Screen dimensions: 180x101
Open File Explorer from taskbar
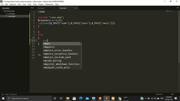(68, 98)
